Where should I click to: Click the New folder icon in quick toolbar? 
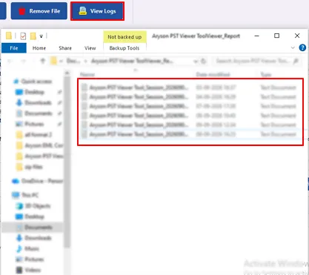click(33, 36)
